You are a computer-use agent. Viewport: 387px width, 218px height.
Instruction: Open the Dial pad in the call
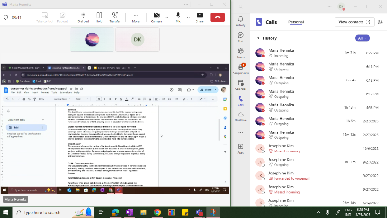click(x=83, y=18)
